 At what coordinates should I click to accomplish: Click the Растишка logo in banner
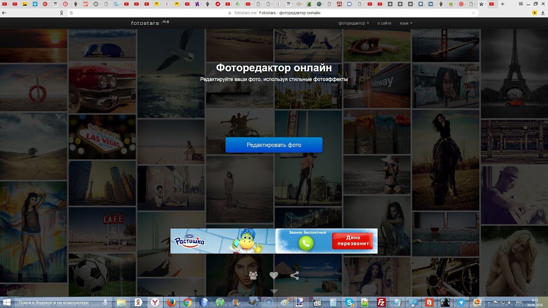click(x=189, y=242)
